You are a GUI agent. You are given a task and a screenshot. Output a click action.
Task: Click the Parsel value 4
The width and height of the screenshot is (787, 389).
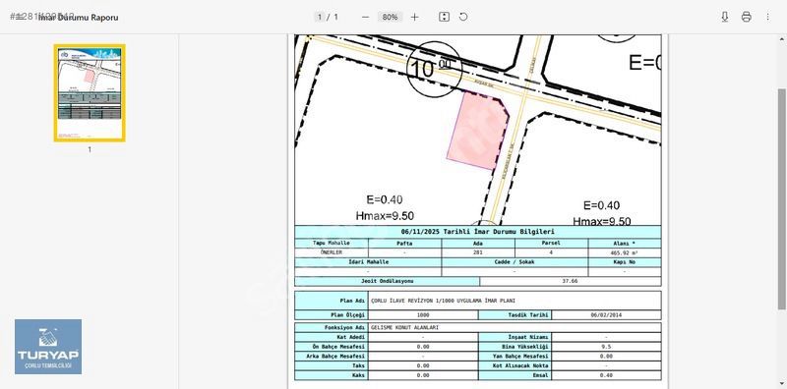551,252
